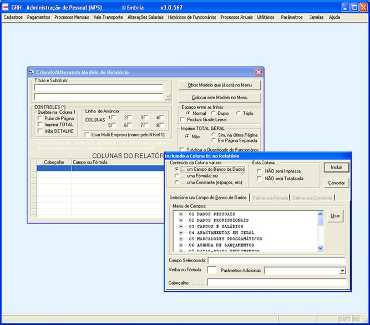
Task: Enable Usar Multi-Empresa checkbox
Action: (87, 135)
